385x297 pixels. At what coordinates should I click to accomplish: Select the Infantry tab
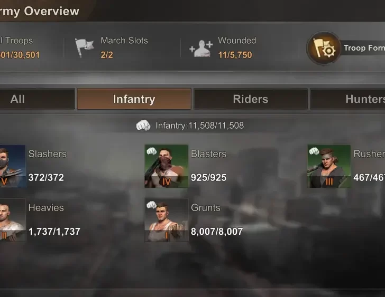134,99
